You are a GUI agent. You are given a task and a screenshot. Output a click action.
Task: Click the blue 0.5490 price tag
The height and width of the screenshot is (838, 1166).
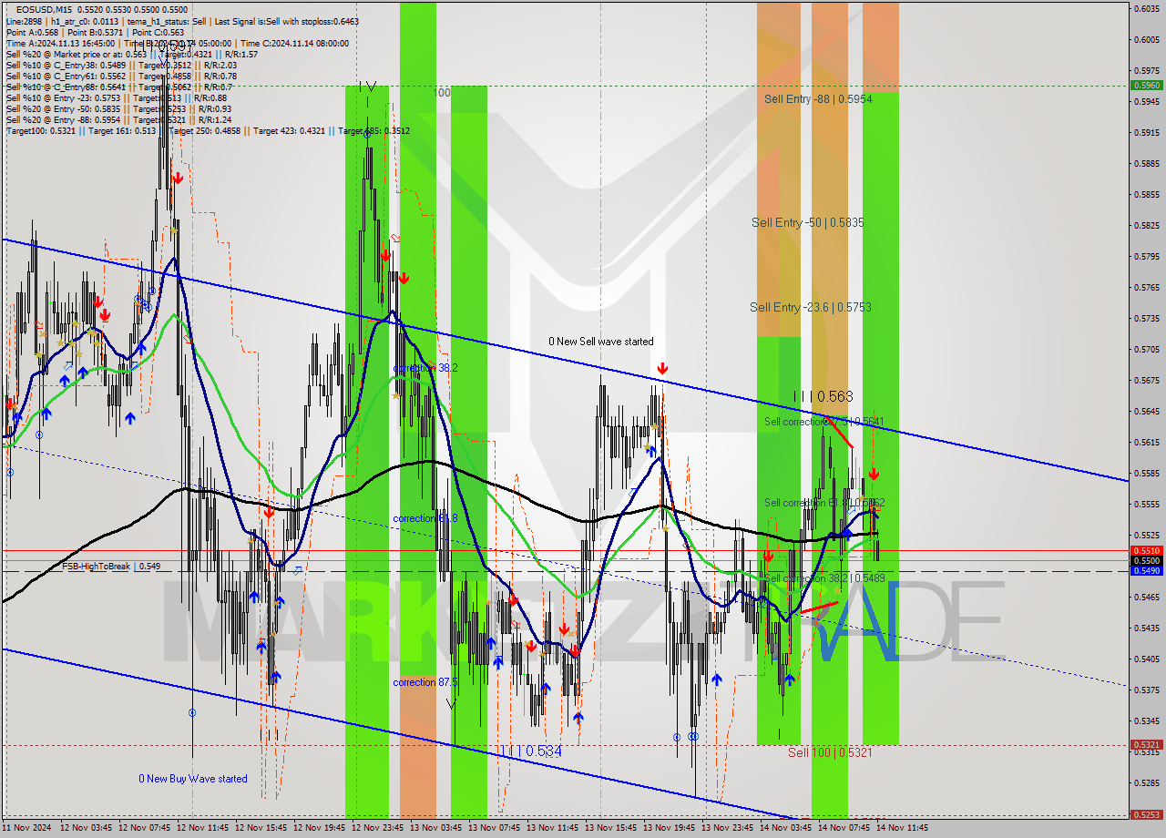click(x=1146, y=570)
